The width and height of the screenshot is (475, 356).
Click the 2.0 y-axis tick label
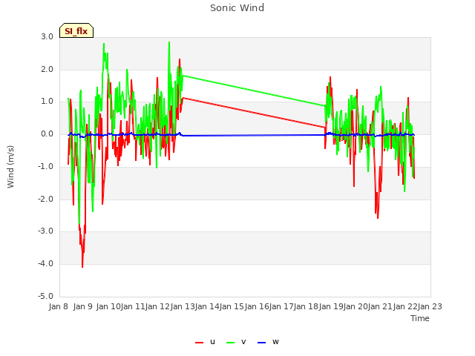tap(47, 69)
